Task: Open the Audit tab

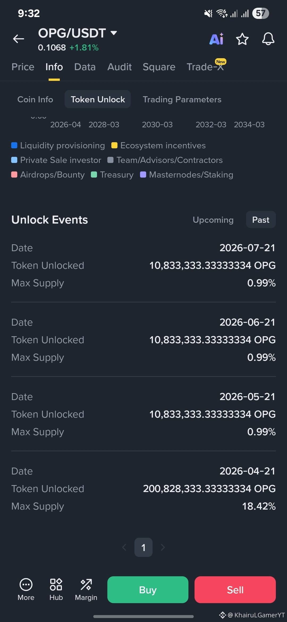Action: coord(119,67)
